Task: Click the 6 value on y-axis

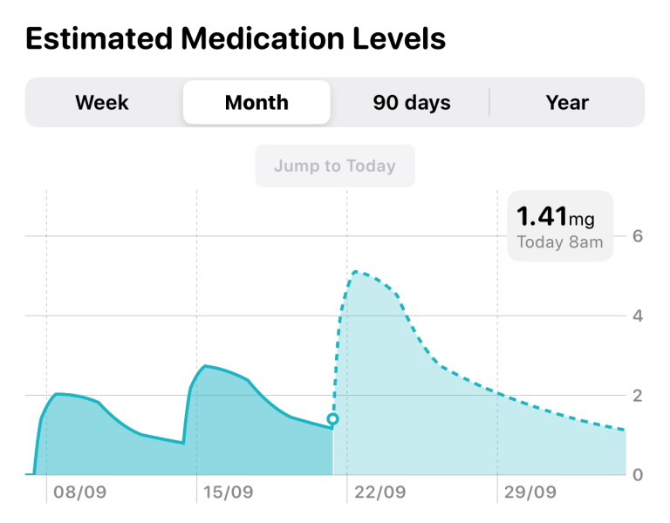Action: click(638, 236)
